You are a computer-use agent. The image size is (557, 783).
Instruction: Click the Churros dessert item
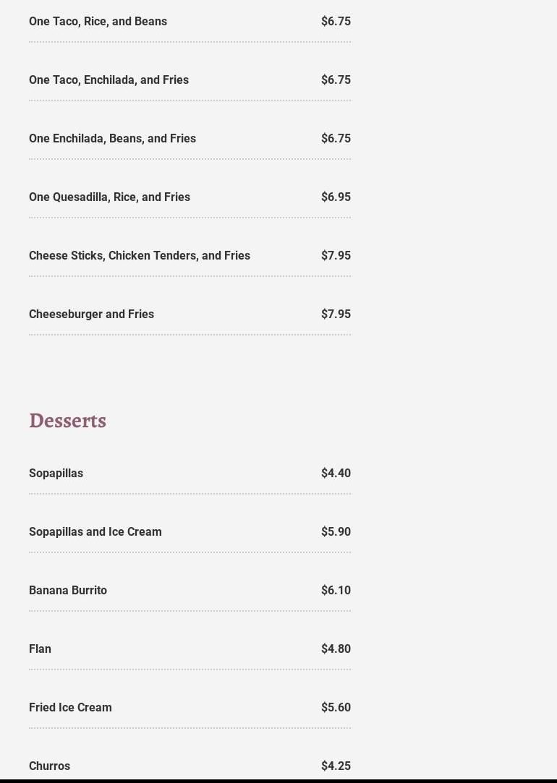tap(49, 766)
